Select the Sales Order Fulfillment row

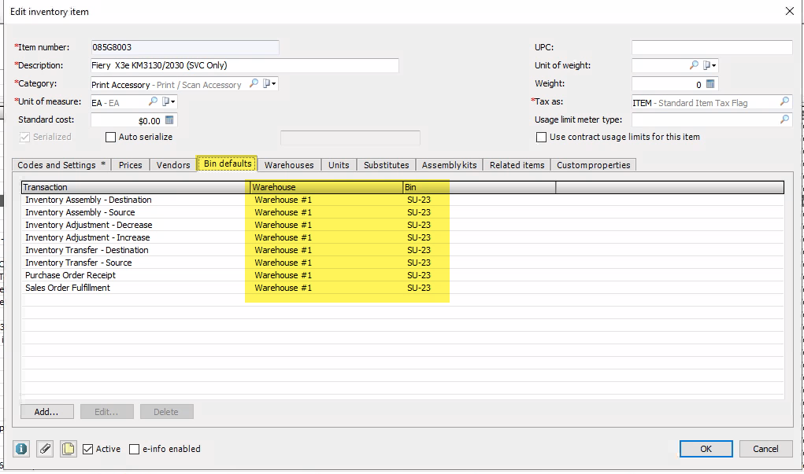tap(402, 288)
